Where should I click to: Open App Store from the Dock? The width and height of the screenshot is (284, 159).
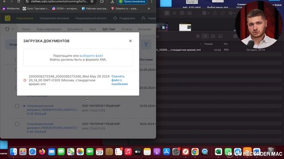click(x=166, y=152)
